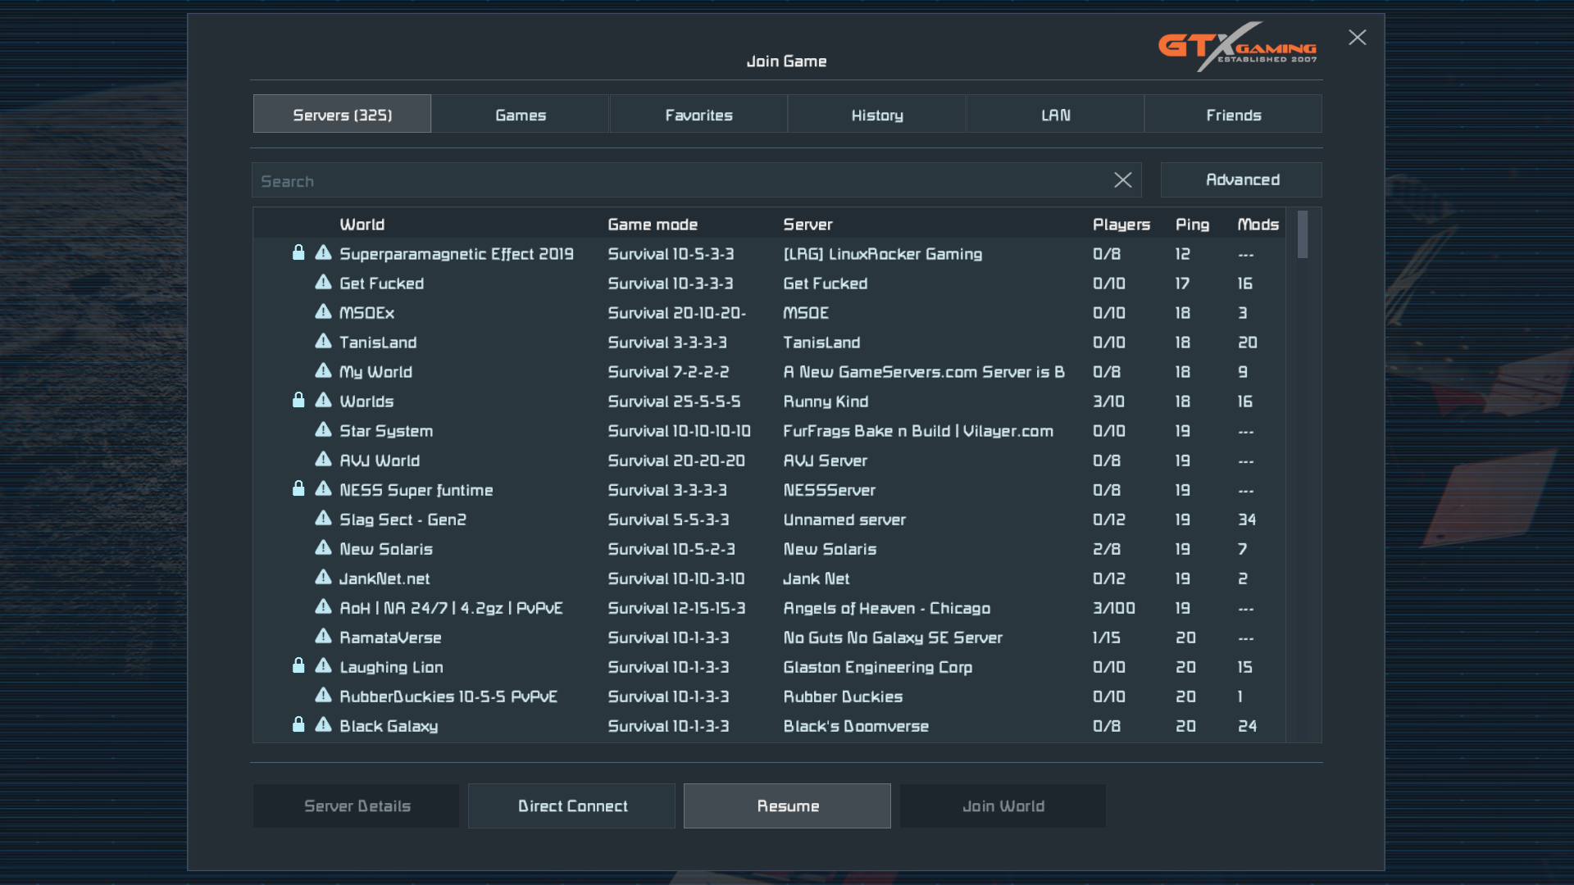
Task: Sort server list by Ping column
Action: point(1192,225)
